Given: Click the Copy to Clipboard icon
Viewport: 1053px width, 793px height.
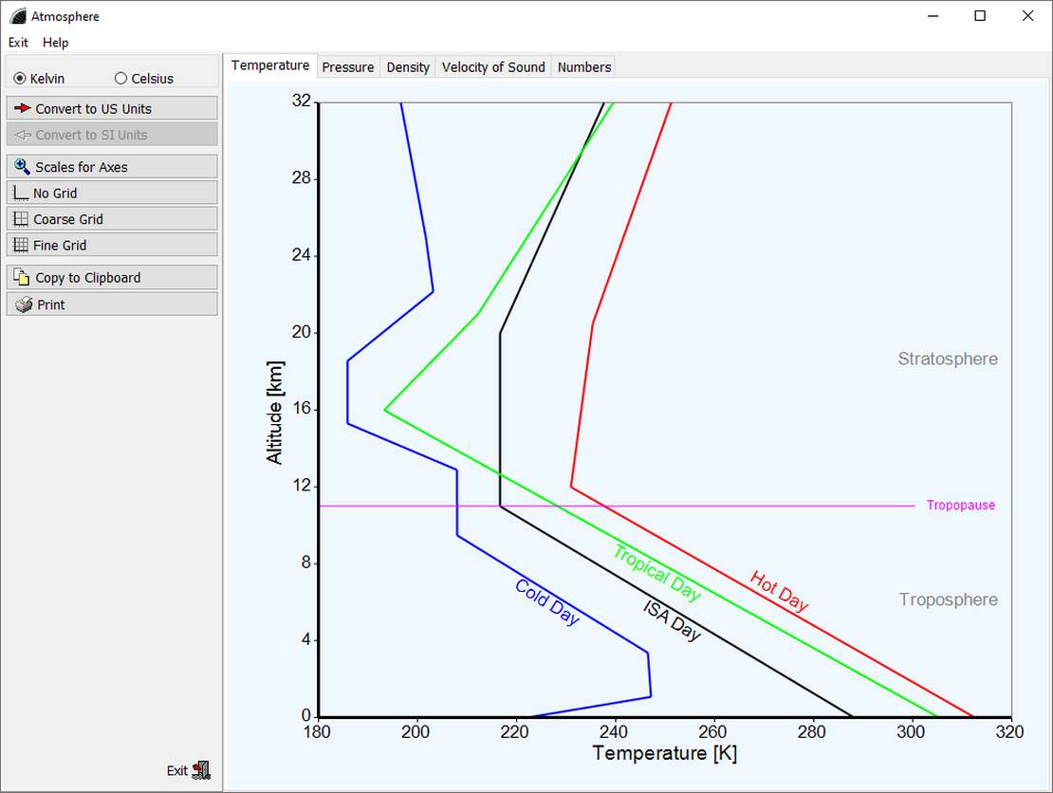Looking at the screenshot, I should tap(23, 277).
